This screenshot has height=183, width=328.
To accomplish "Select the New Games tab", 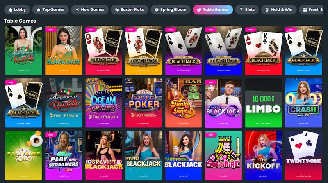I will 90,10.
